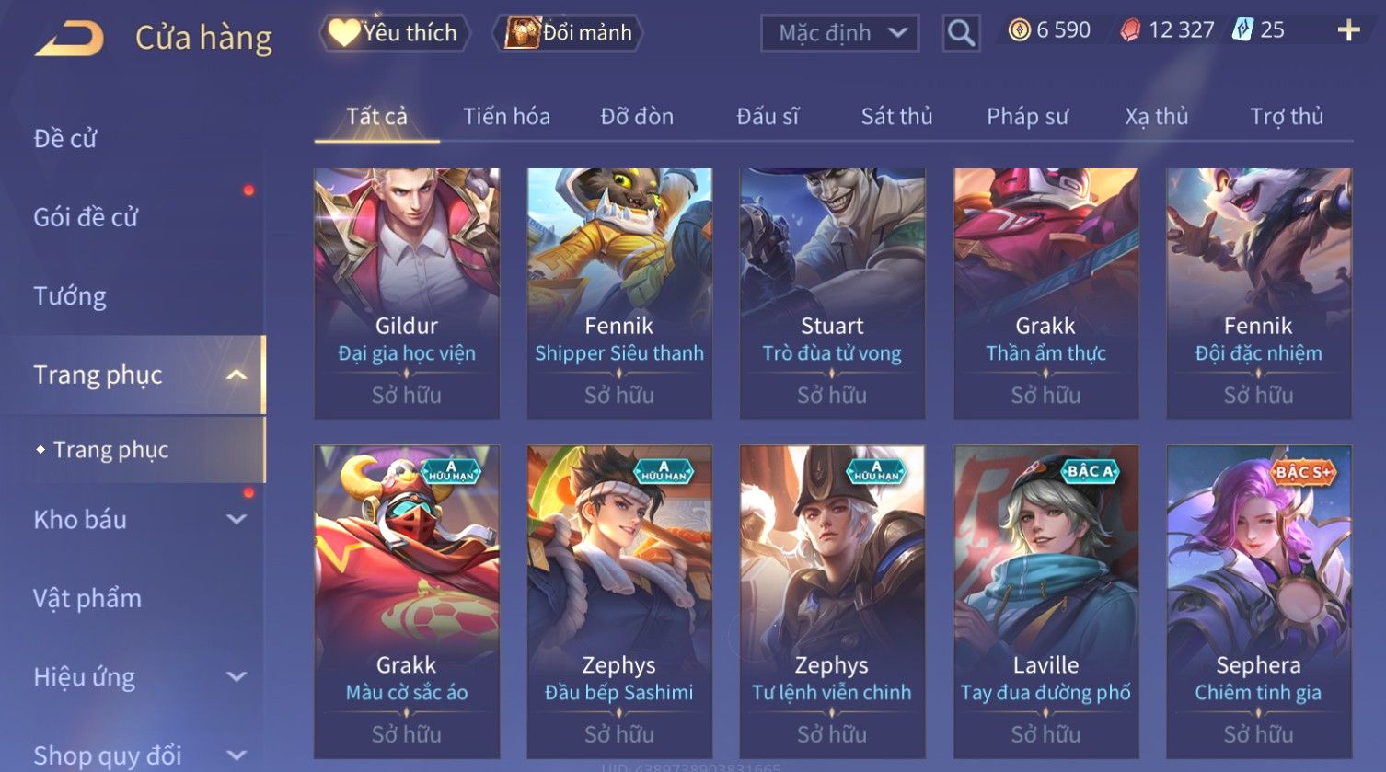The height and width of the screenshot is (772, 1386).
Task: Switch to the Sát thủ tab
Action: [896, 116]
